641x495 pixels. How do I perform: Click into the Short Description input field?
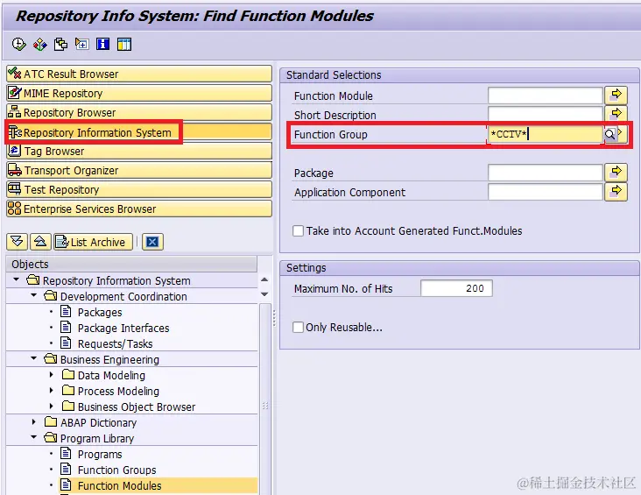pyautogui.click(x=546, y=115)
